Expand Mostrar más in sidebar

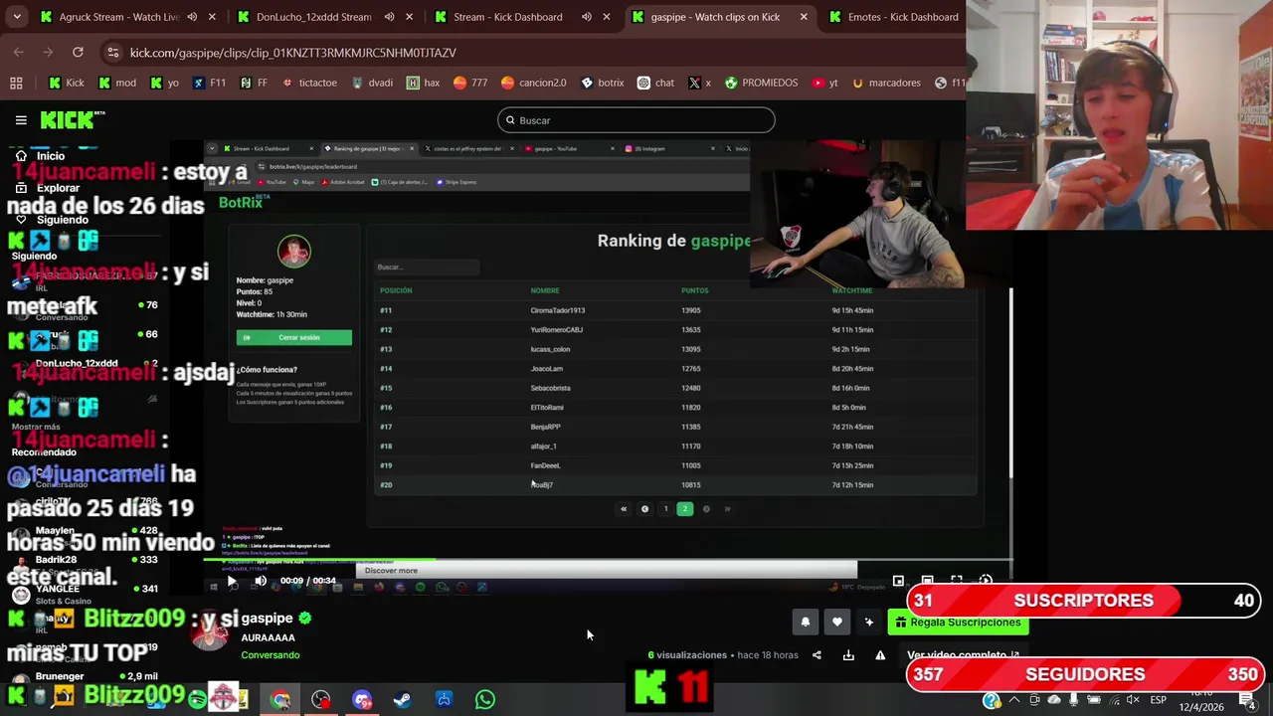36,427
